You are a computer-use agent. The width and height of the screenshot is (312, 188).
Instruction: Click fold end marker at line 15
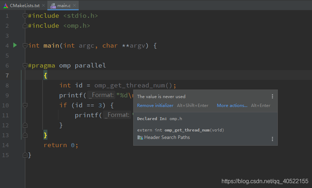(25, 155)
